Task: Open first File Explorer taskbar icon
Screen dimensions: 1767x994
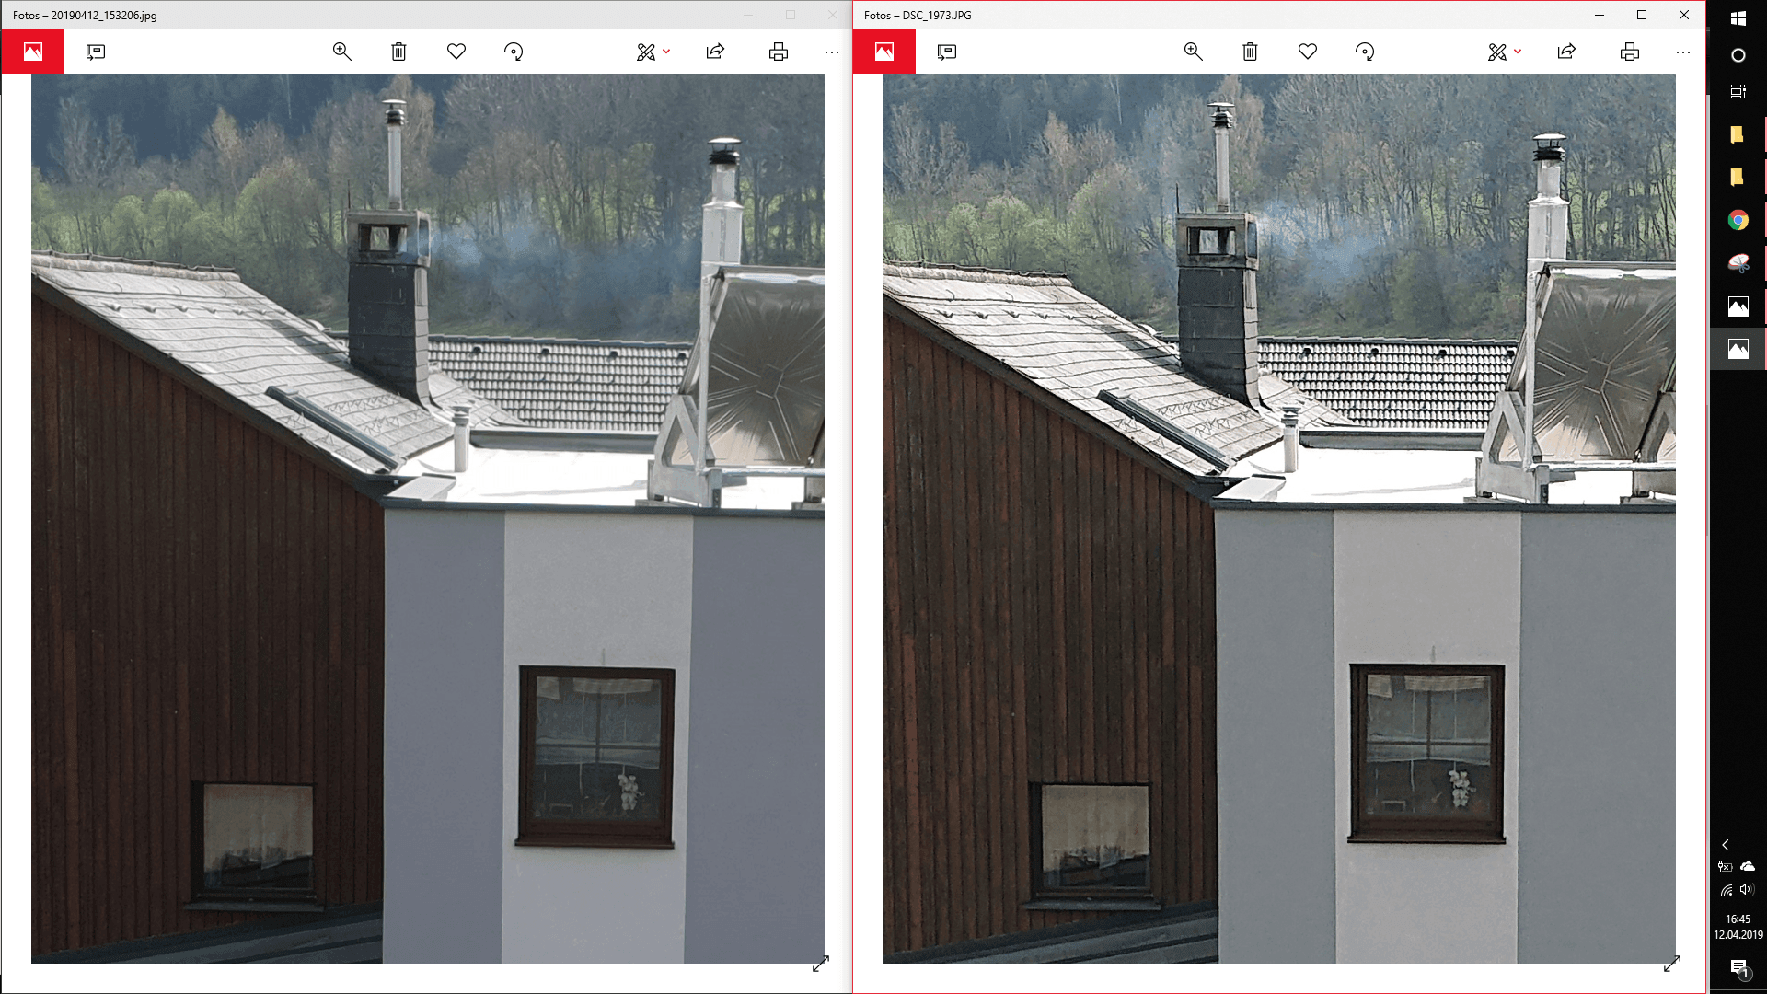Action: click(1738, 135)
